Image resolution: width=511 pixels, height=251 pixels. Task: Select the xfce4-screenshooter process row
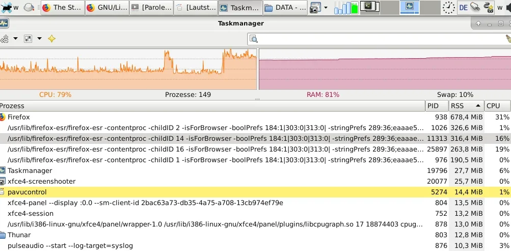pos(256,181)
